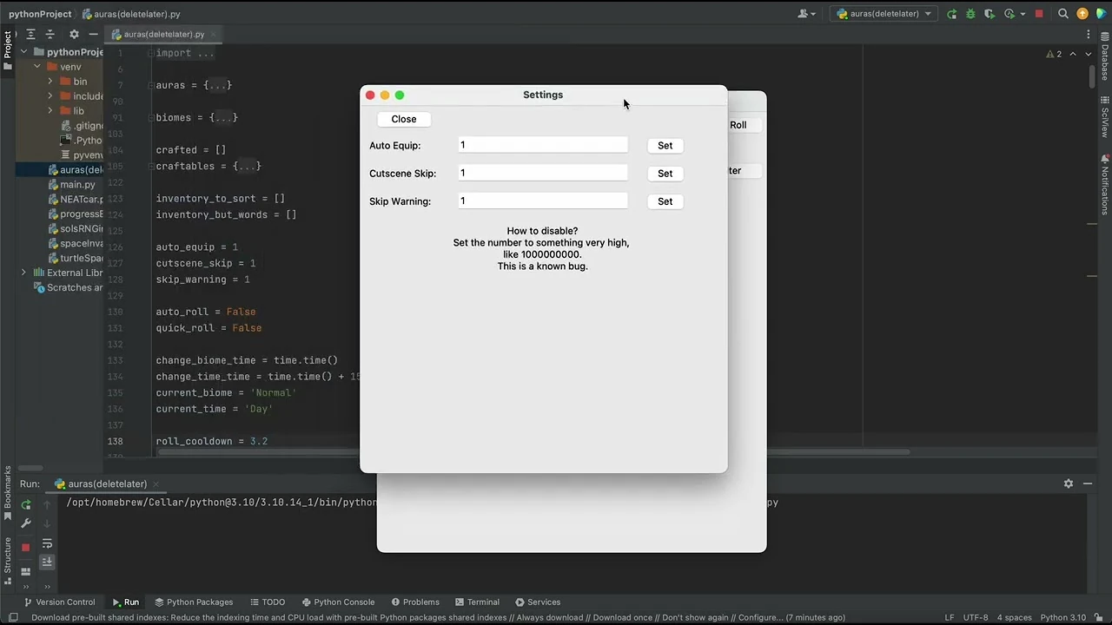
Task: Hide the Run tool window with minimize icon
Action: pyautogui.click(x=1087, y=484)
